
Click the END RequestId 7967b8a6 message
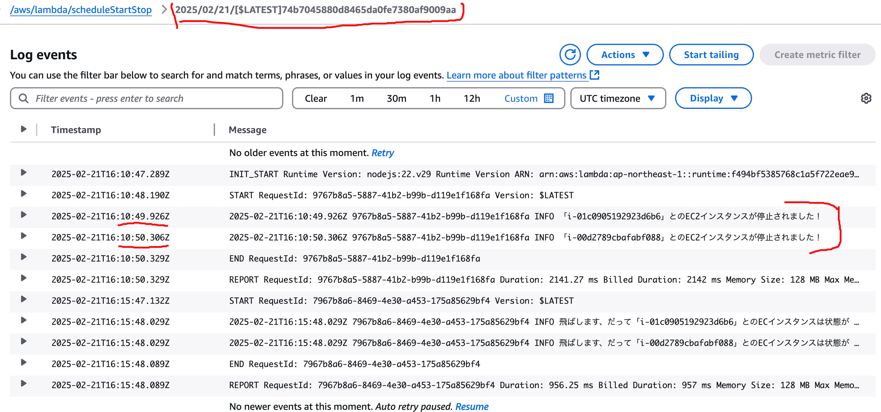click(355, 364)
